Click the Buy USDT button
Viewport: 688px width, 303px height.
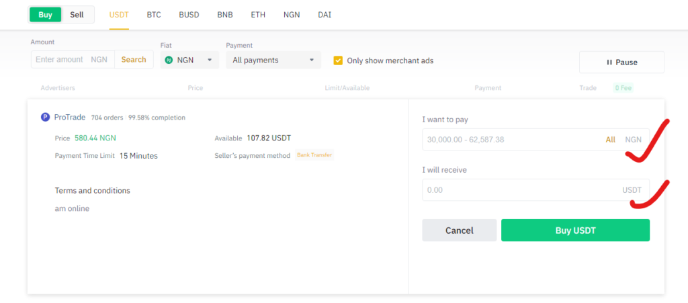click(576, 230)
